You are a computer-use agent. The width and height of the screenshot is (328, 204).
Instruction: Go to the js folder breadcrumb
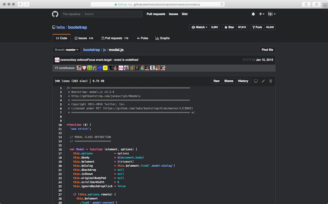(104, 50)
